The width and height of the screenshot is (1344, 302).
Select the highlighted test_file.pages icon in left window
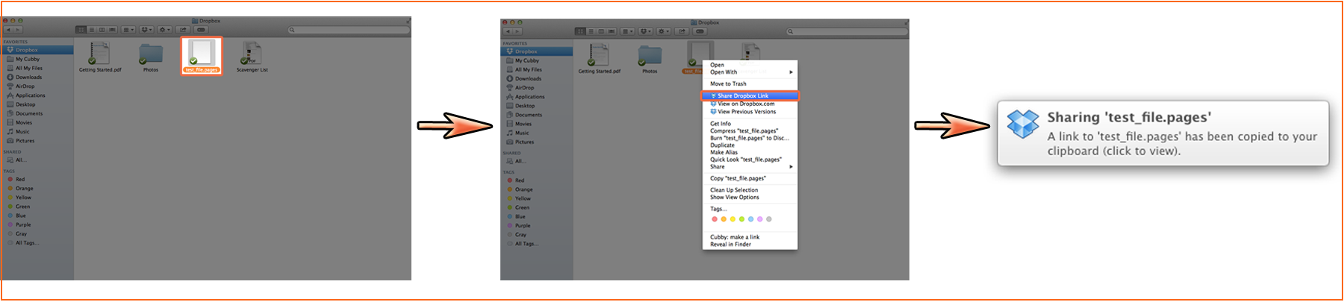(x=202, y=54)
